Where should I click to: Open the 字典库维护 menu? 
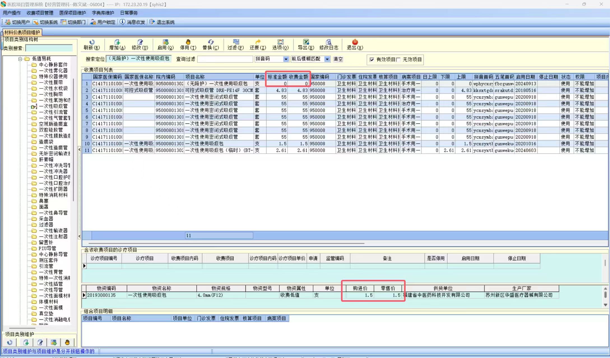pyautogui.click(x=103, y=13)
